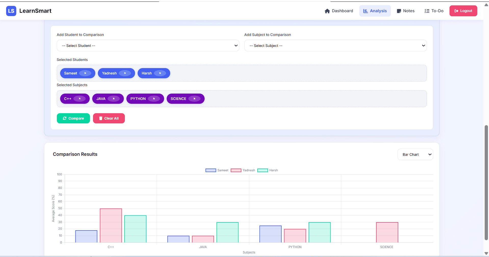Viewport: 489px width, 257px height.
Task: Run the Compare button
Action: point(73,118)
